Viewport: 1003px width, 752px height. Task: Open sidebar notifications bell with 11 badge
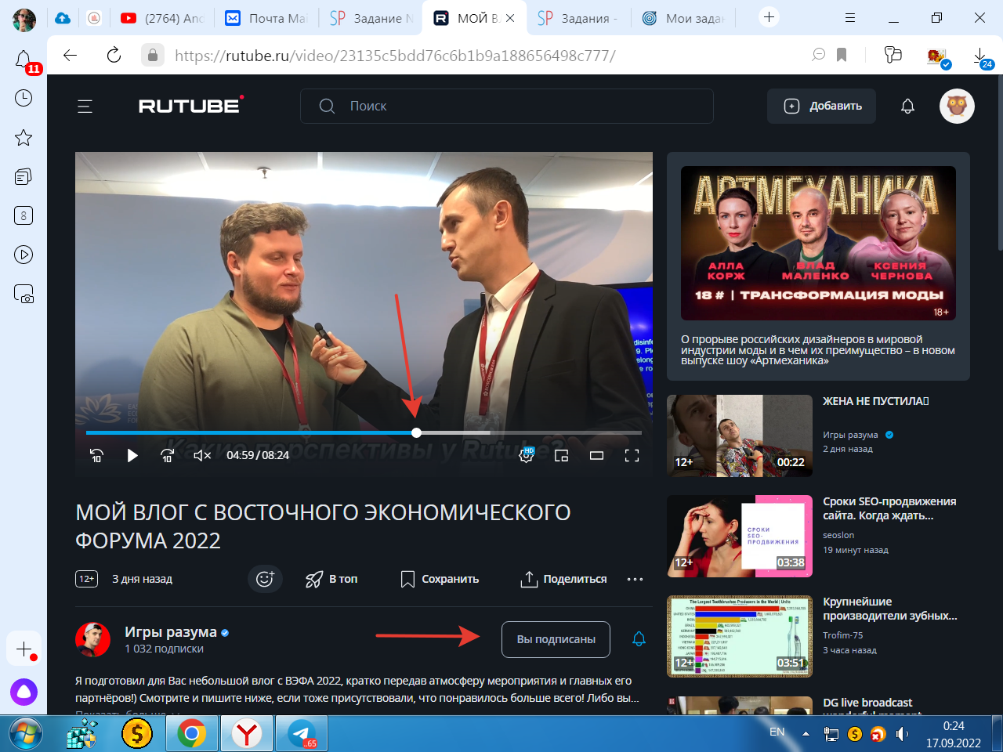(x=24, y=60)
